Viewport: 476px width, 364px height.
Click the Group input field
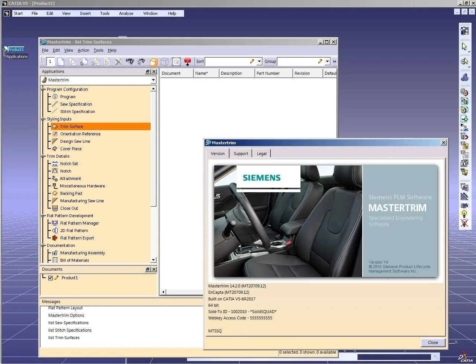(x=301, y=61)
